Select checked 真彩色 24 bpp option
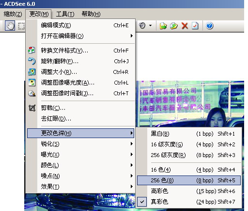The width and height of the screenshot is (248, 211). click(189, 202)
